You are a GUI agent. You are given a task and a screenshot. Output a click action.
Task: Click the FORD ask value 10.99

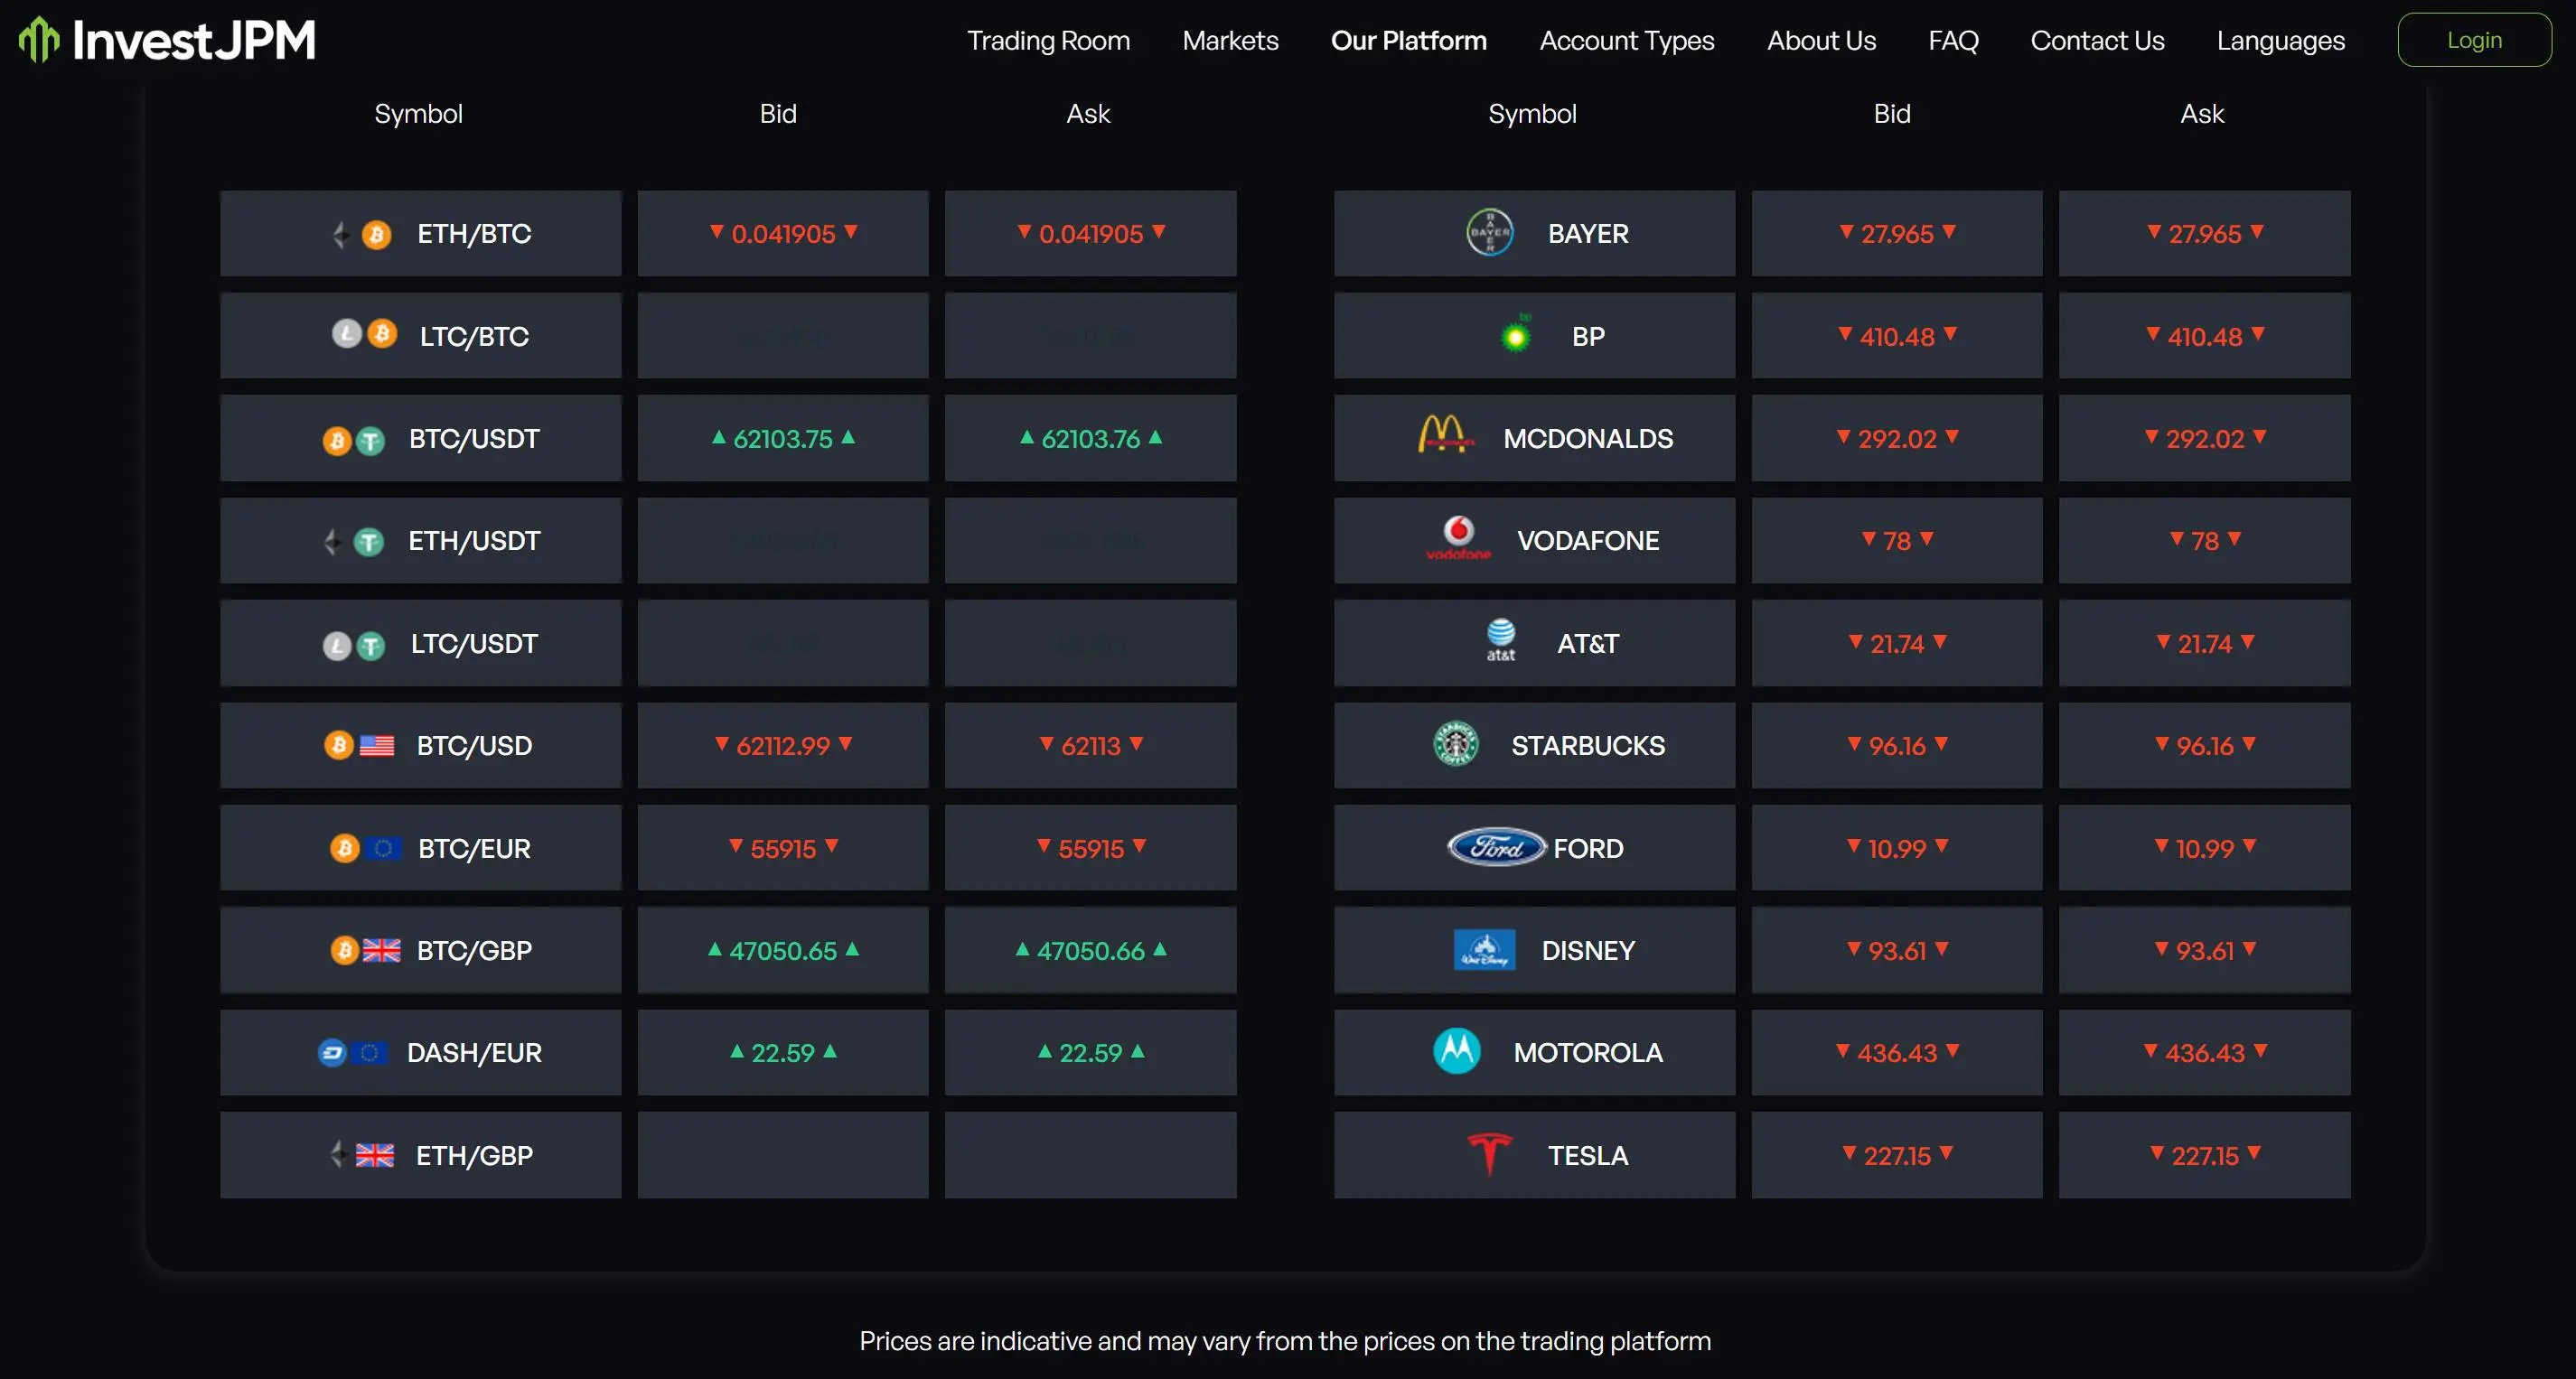point(2204,848)
